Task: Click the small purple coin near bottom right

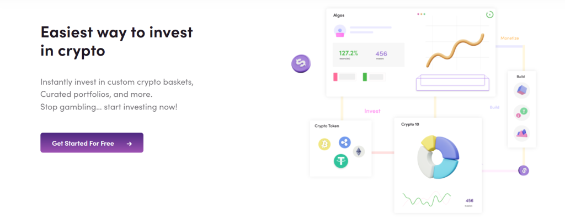Action: click(x=524, y=170)
